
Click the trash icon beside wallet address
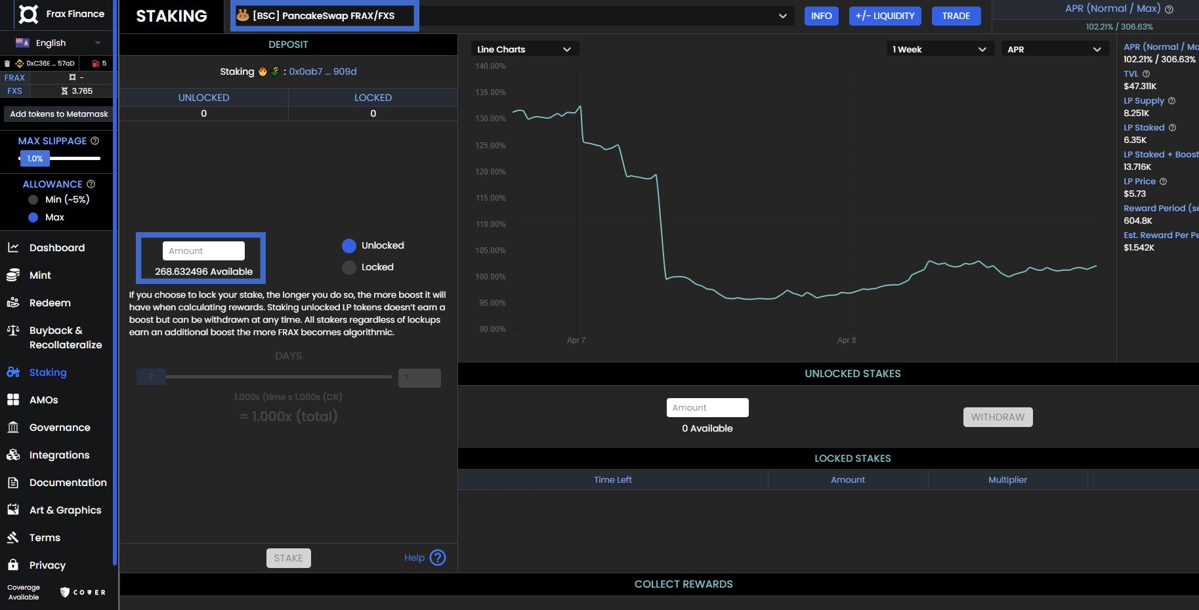click(x=7, y=64)
